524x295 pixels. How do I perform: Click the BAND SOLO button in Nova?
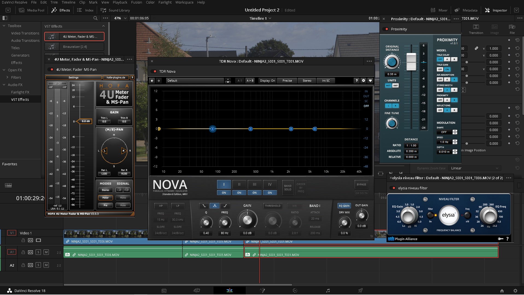coord(288,187)
